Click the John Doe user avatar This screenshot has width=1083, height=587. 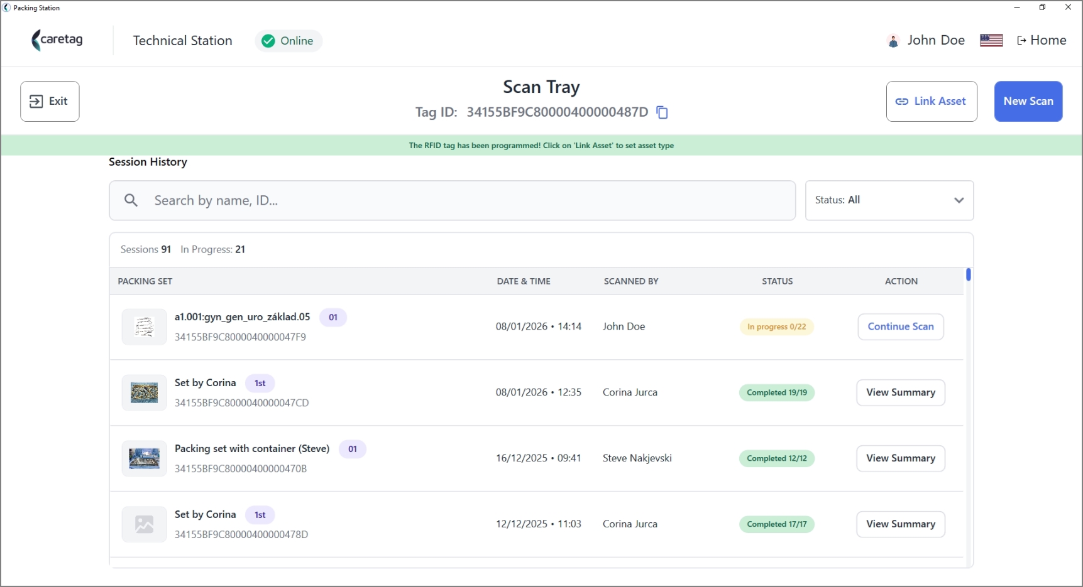(893, 41)
